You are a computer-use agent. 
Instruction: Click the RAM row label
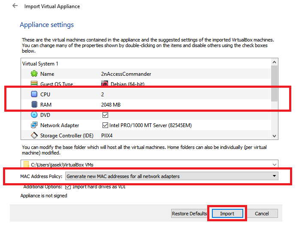click(46, 104)
